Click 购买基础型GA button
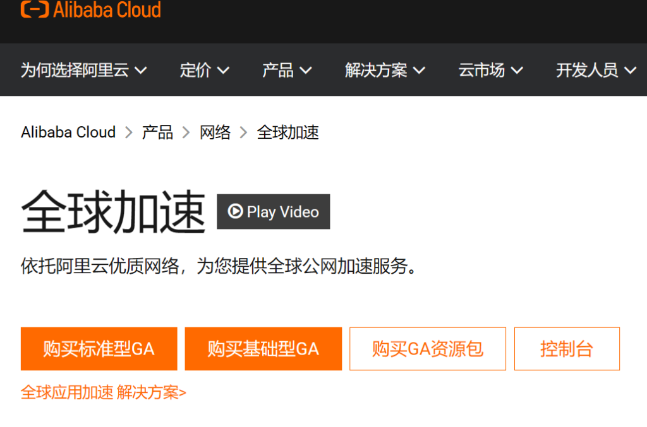Screen dimensions: 647x427 [x=263, y=349]
